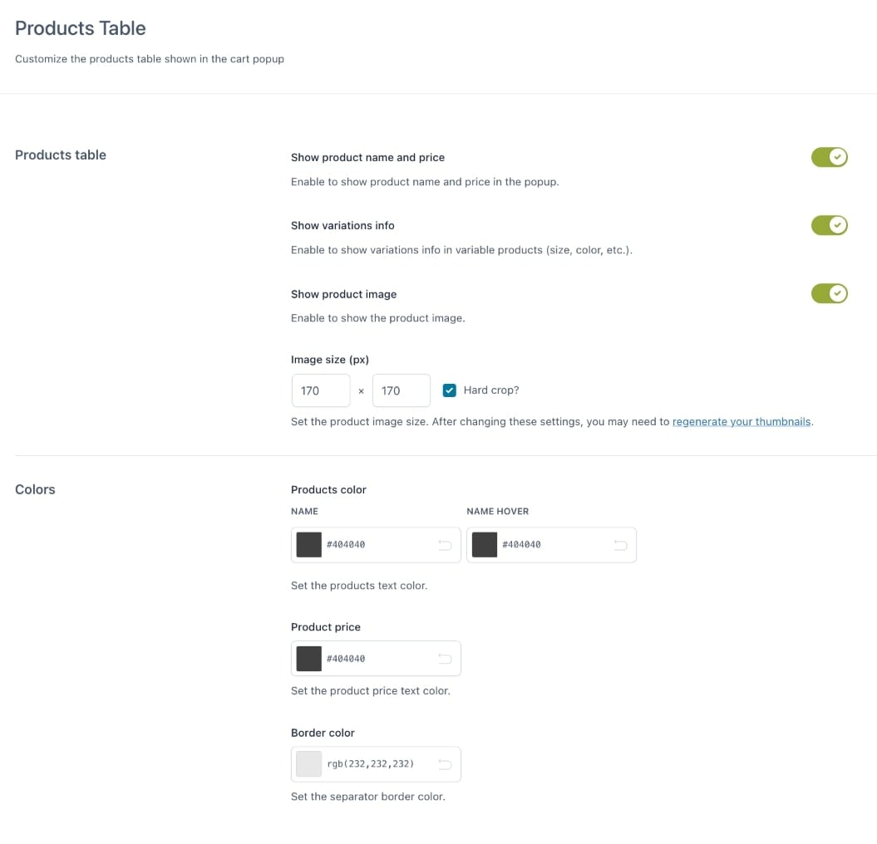This screenshot has width=877, height=844.
Task: Open the Border color light gray swatch
Action: (x=309, y=764)
